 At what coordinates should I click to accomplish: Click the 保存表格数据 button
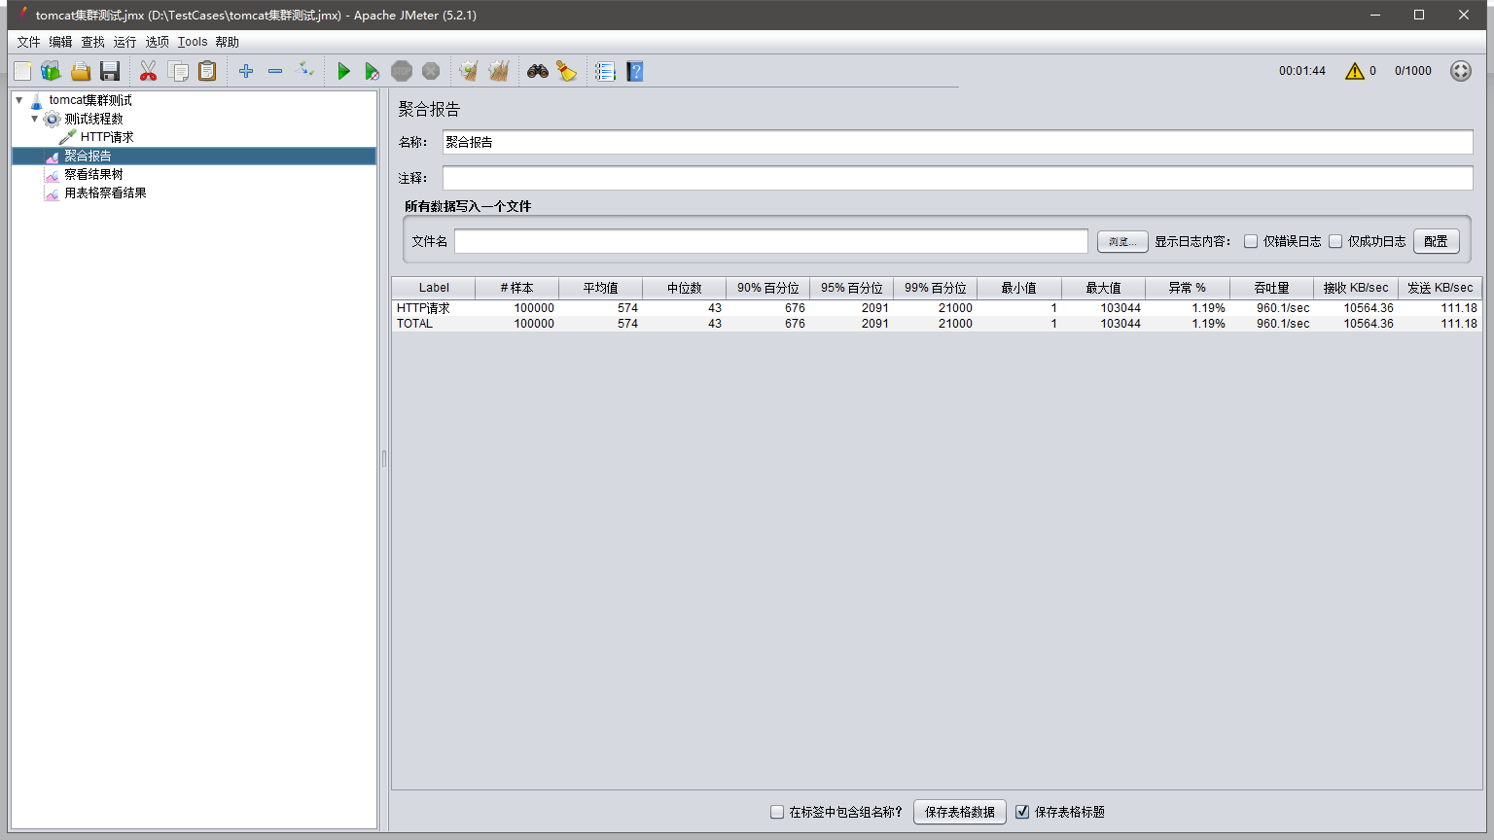(x=960, y=812)
